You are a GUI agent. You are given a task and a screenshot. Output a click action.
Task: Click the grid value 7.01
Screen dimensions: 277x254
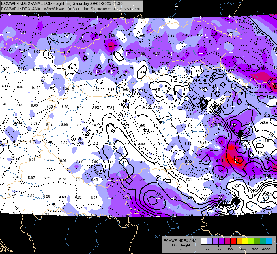[157, 144]
